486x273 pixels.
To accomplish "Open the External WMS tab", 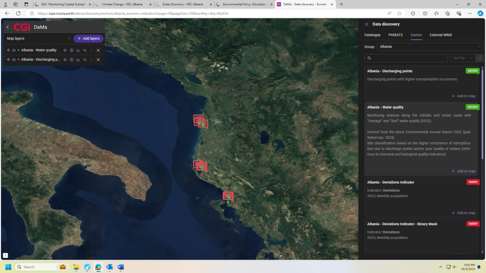I will pyautogui.click(x=440, y=35).
